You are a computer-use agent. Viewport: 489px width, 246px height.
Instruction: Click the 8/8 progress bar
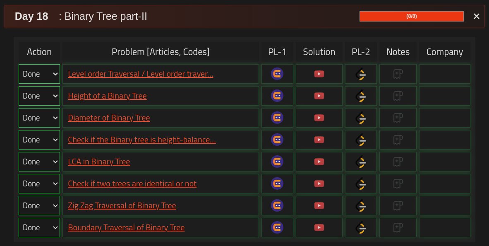click(x=411, y=16)
